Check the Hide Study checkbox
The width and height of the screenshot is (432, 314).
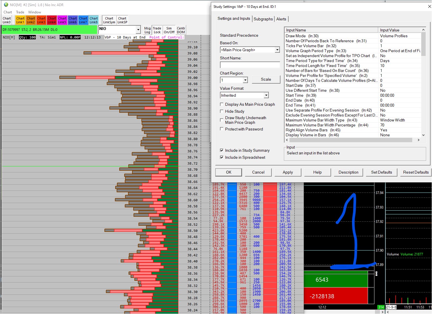tap(222, 111)
